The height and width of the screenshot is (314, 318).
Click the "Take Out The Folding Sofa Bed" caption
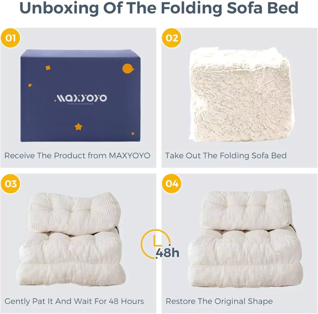pos(226,156)
